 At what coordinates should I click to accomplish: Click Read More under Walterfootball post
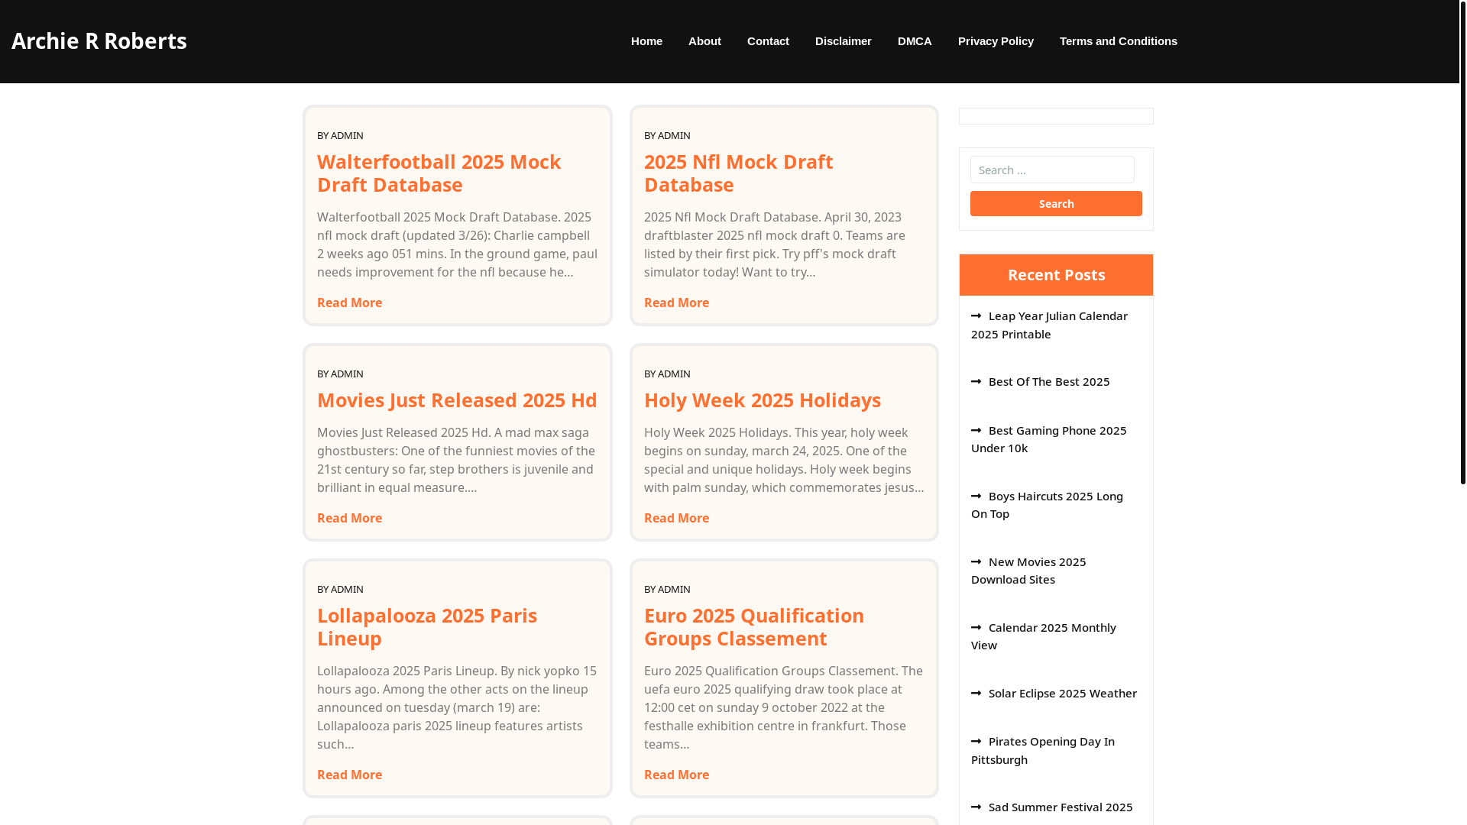click(349, 302)
